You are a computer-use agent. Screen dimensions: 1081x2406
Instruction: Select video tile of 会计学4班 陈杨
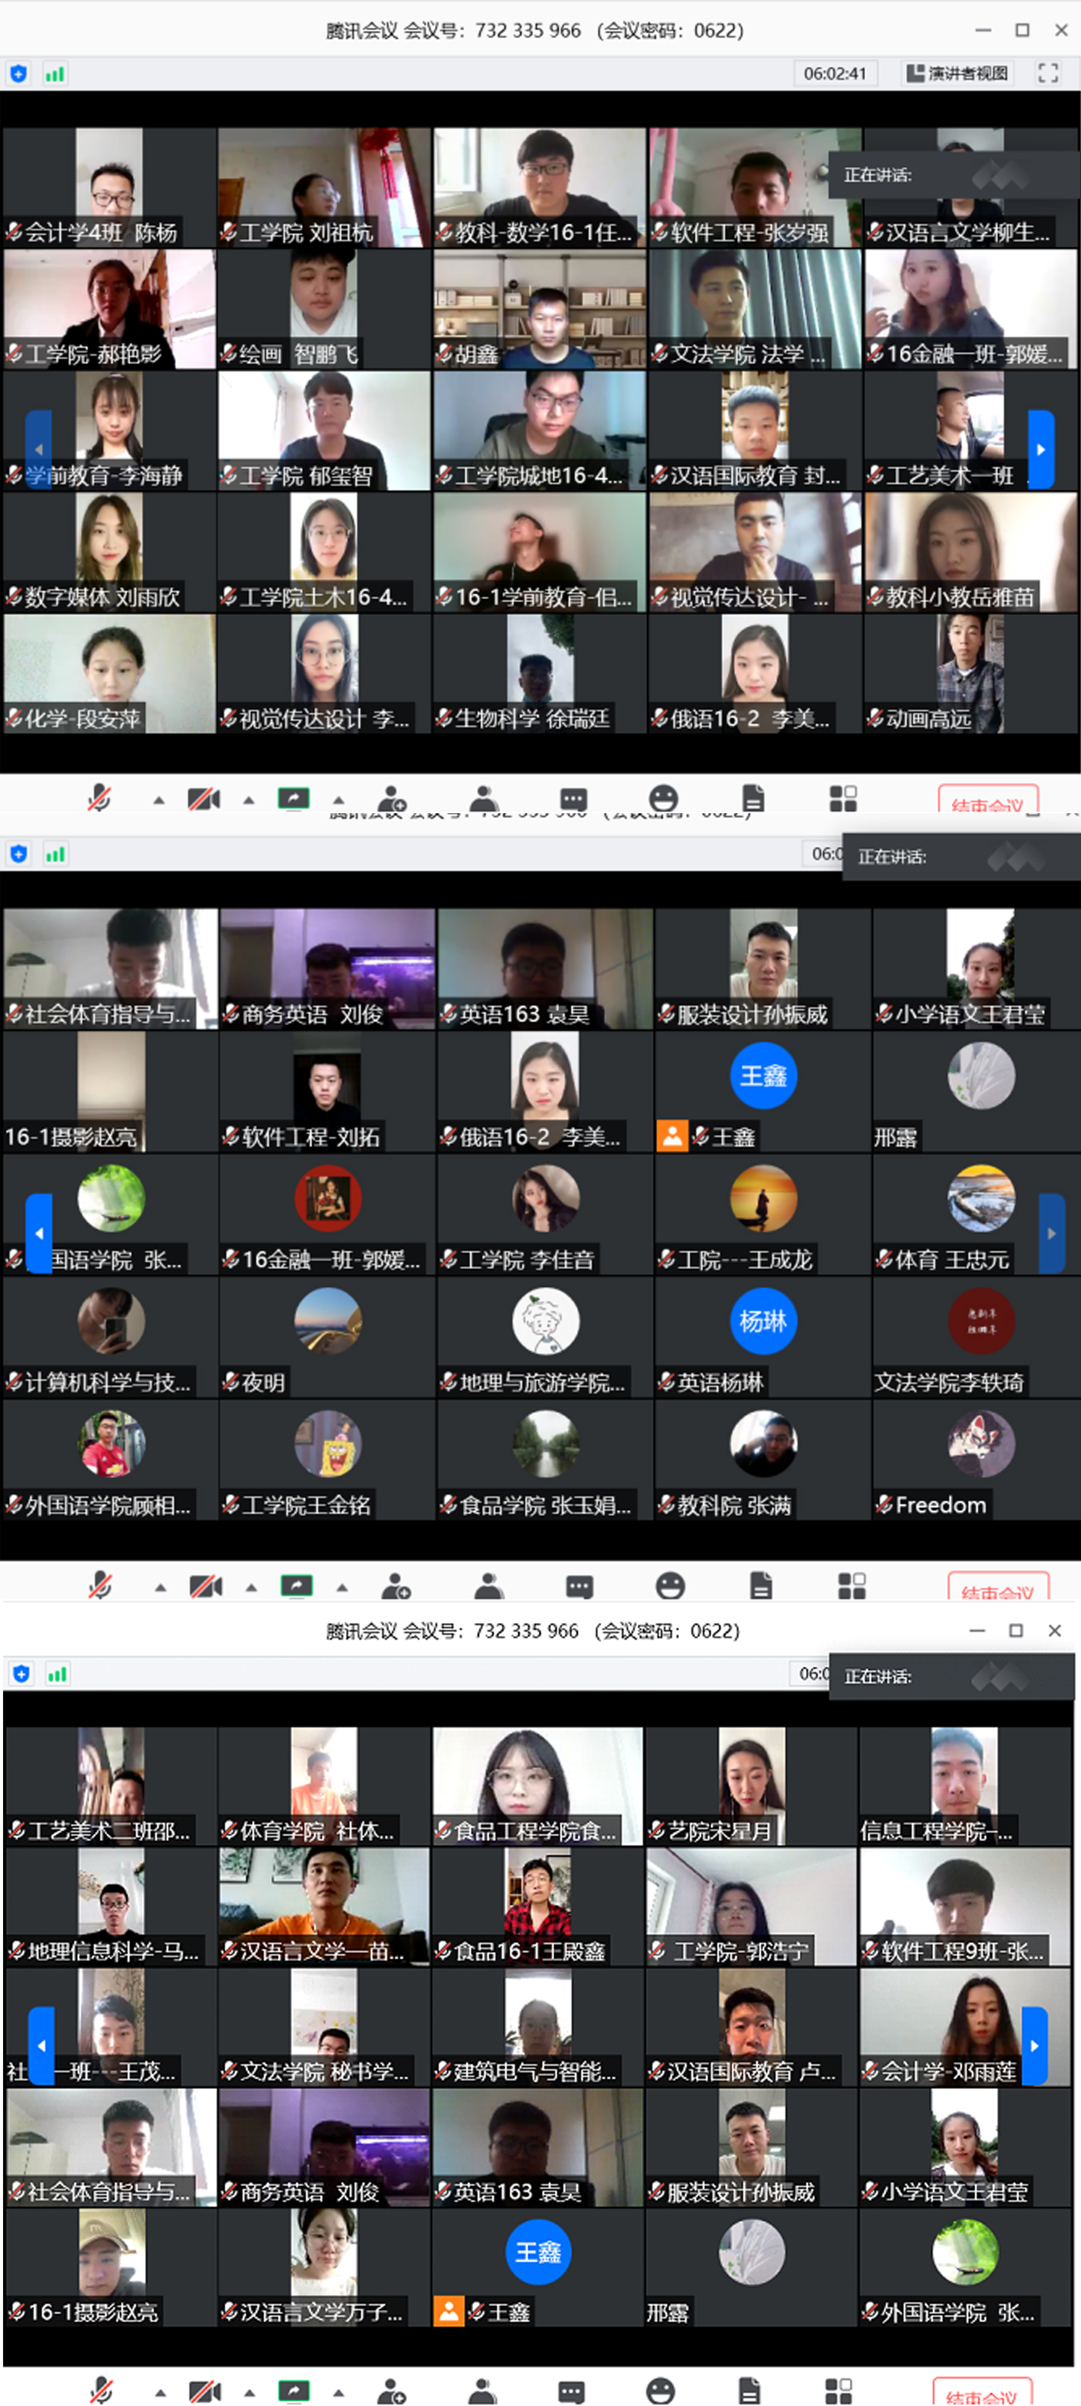click(x=109, y=188)
